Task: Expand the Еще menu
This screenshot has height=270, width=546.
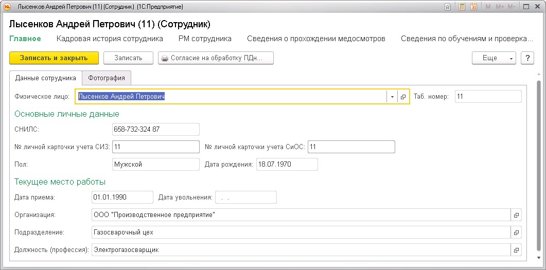Action: 494,58
